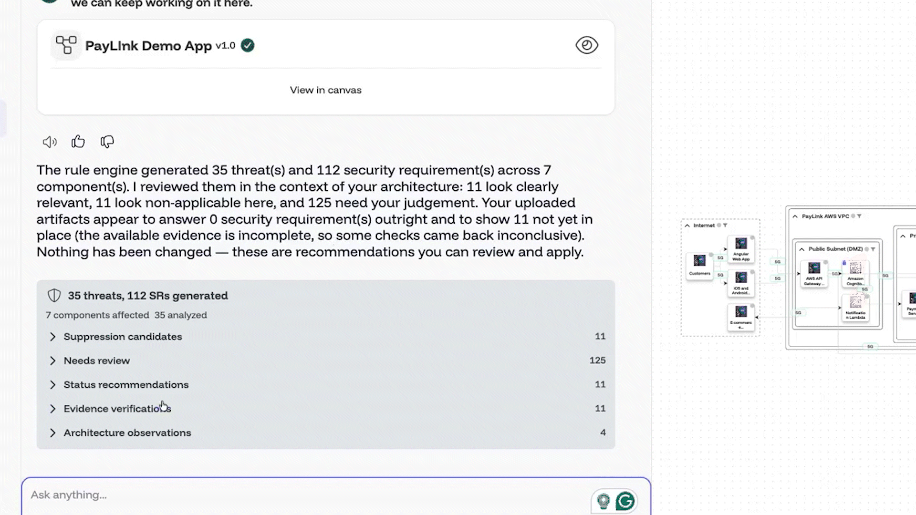This screenshot has width=916, height=515.
Task: Click the 4 count in Architecture observations row
Action: 603,433
